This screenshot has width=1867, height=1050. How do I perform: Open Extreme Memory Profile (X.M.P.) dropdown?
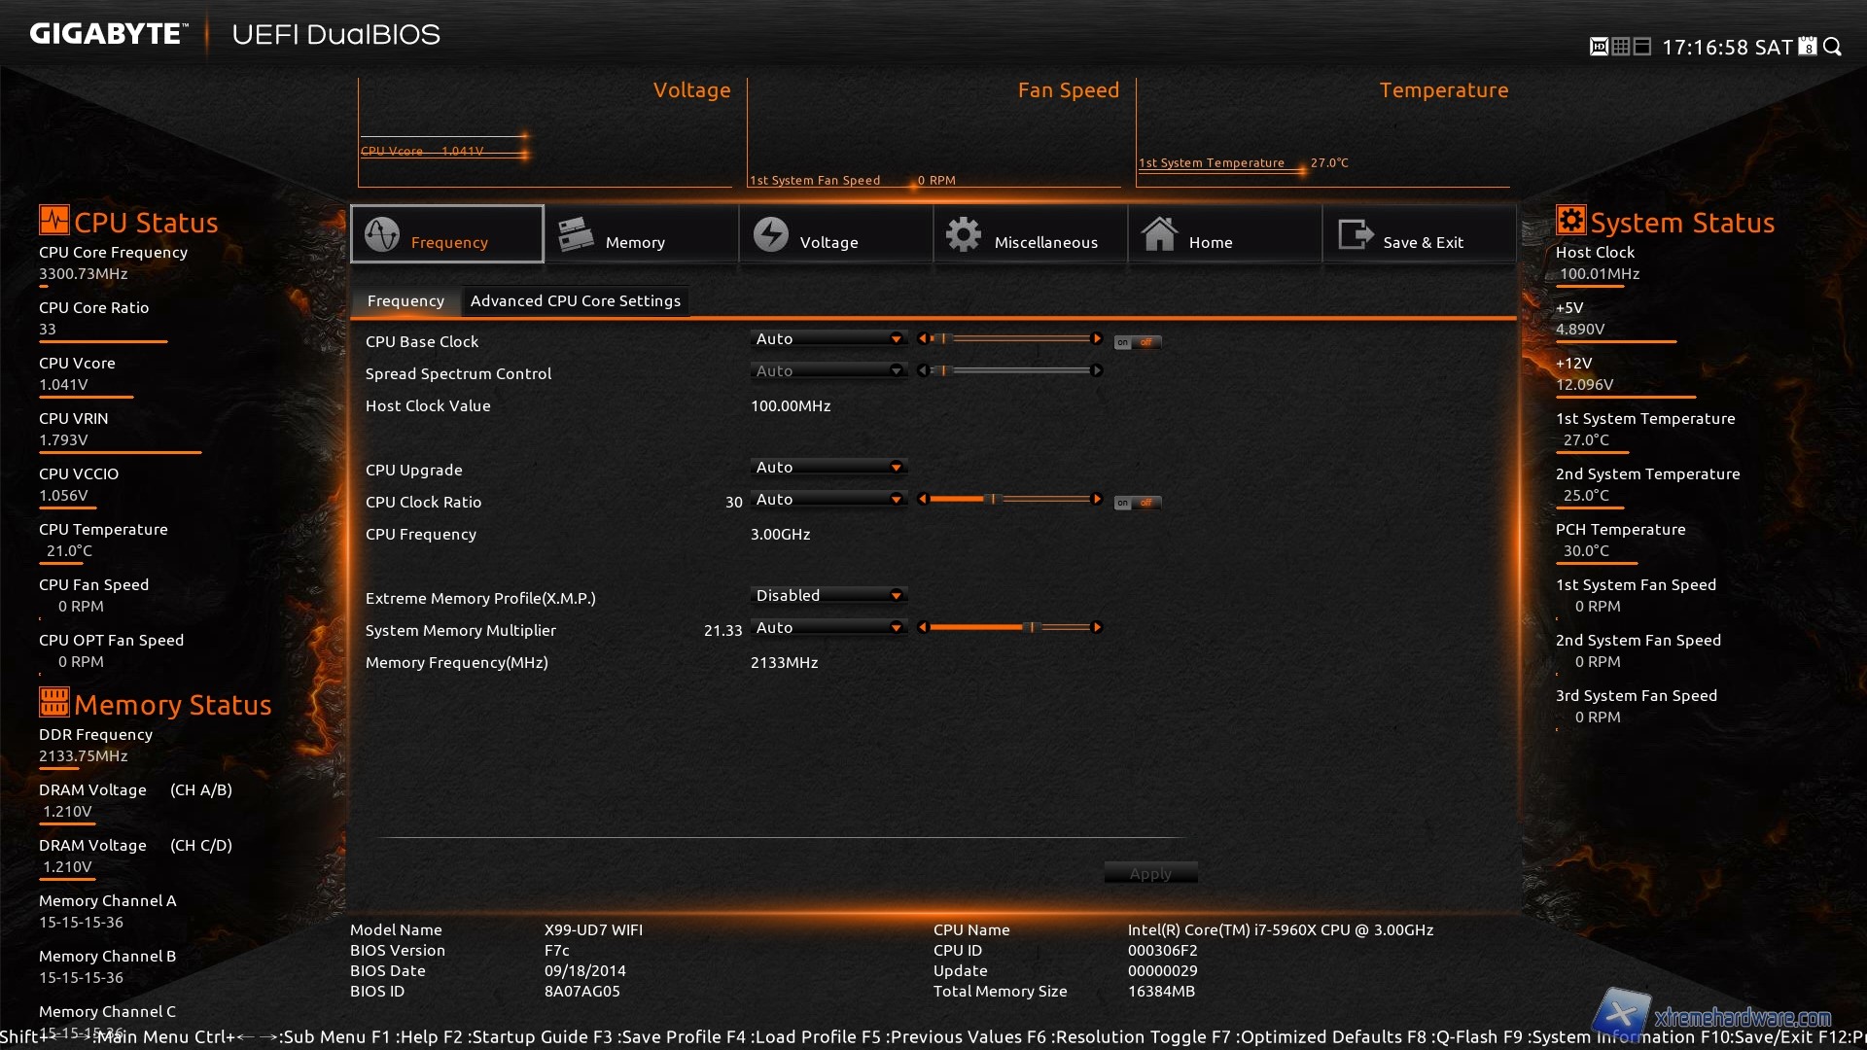point(828,596)
